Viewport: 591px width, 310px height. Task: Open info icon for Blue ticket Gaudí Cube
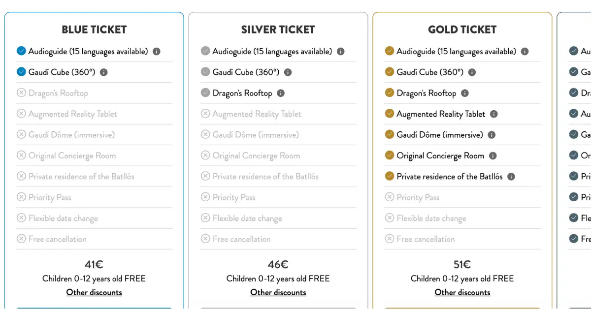[x=104, y=72]
